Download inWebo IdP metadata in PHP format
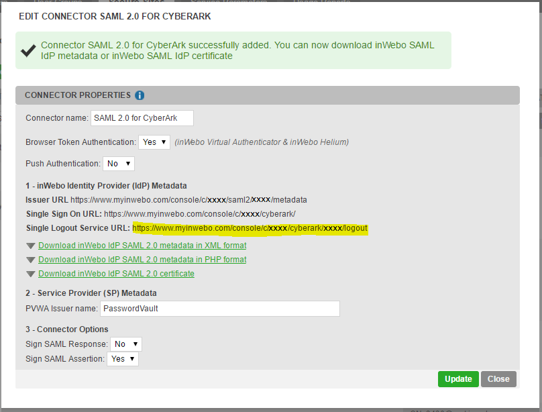Screen dimensions: 542x412 coord(142,260)
